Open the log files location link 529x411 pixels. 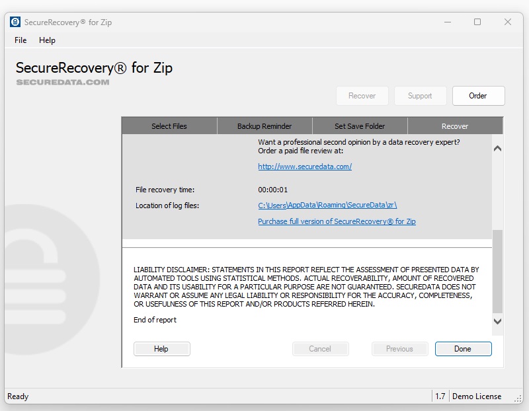[x=327, y=205]
